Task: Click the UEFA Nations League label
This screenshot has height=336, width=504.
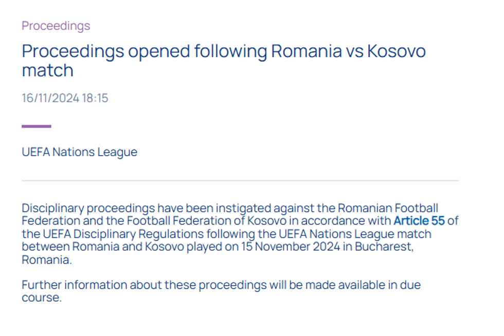Action: [x=79, y=152]
